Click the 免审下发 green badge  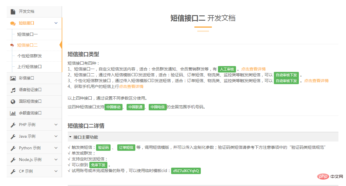click(x=98, y=165)
